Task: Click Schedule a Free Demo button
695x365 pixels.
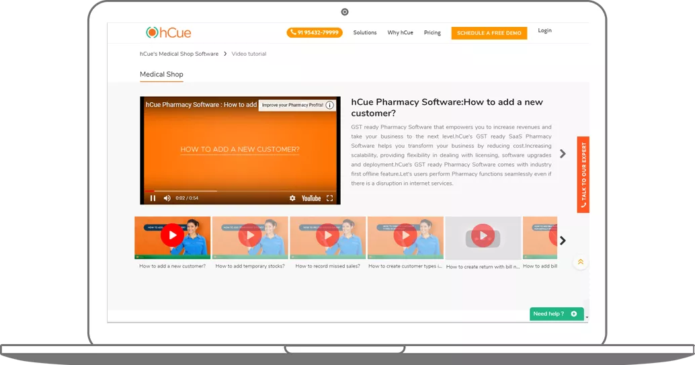Action: (x=489, y=33)
